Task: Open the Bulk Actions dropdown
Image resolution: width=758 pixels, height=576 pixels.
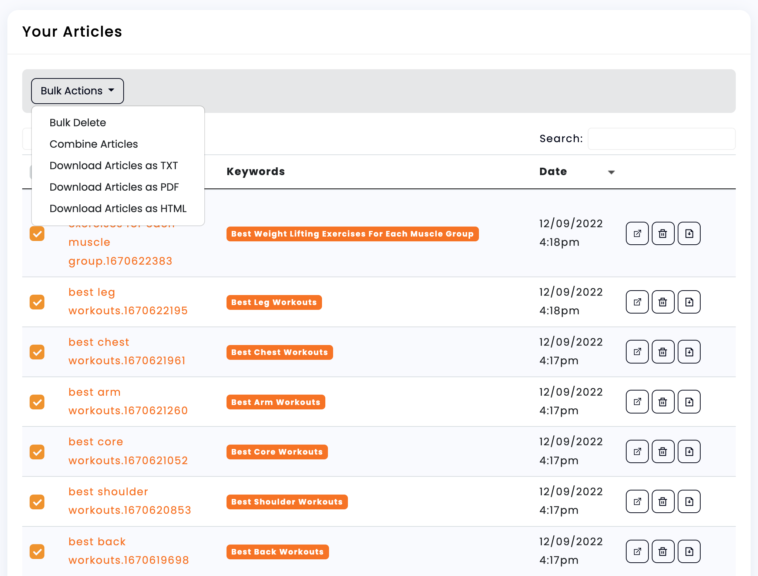Action: [x=77, y=91]
